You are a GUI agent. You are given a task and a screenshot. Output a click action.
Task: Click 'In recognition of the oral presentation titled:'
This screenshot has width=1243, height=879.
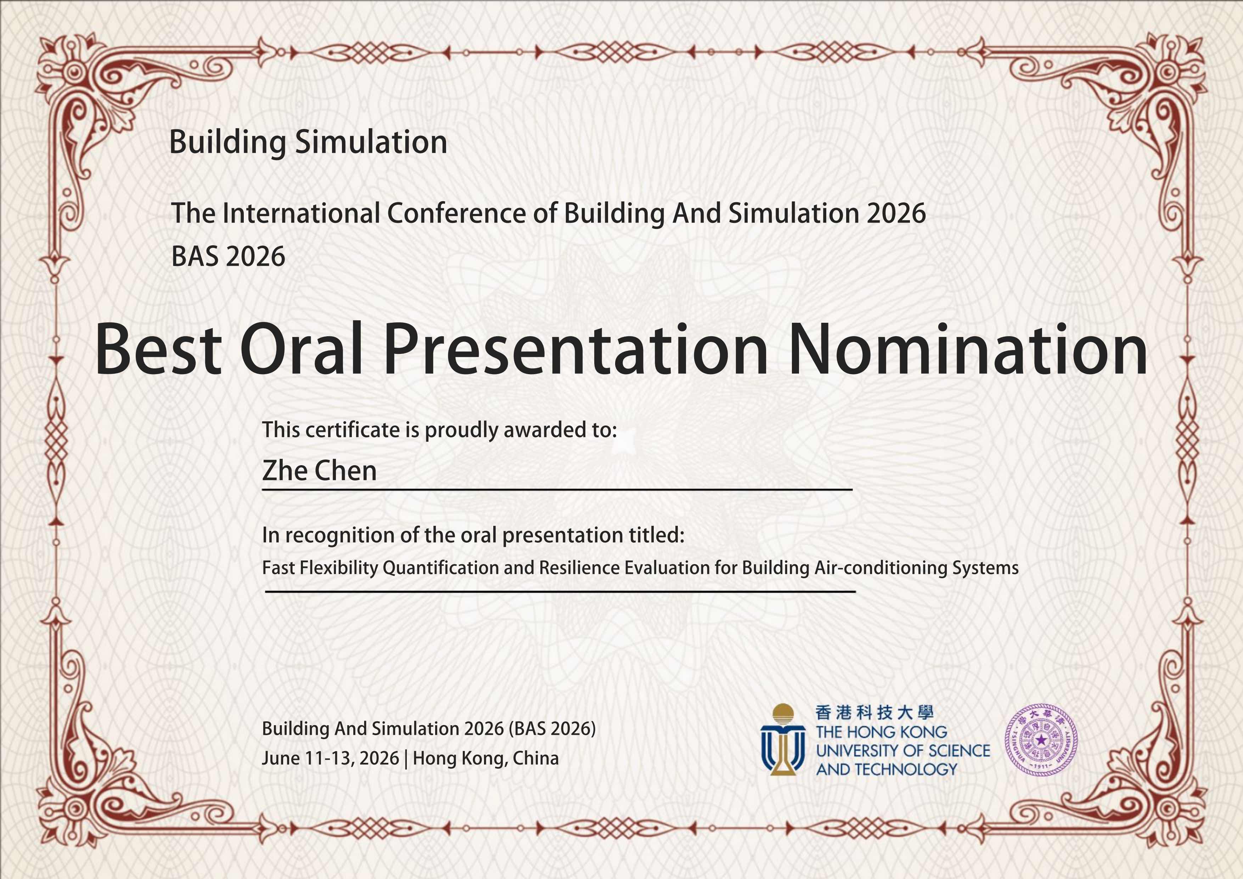coord(473,535)
